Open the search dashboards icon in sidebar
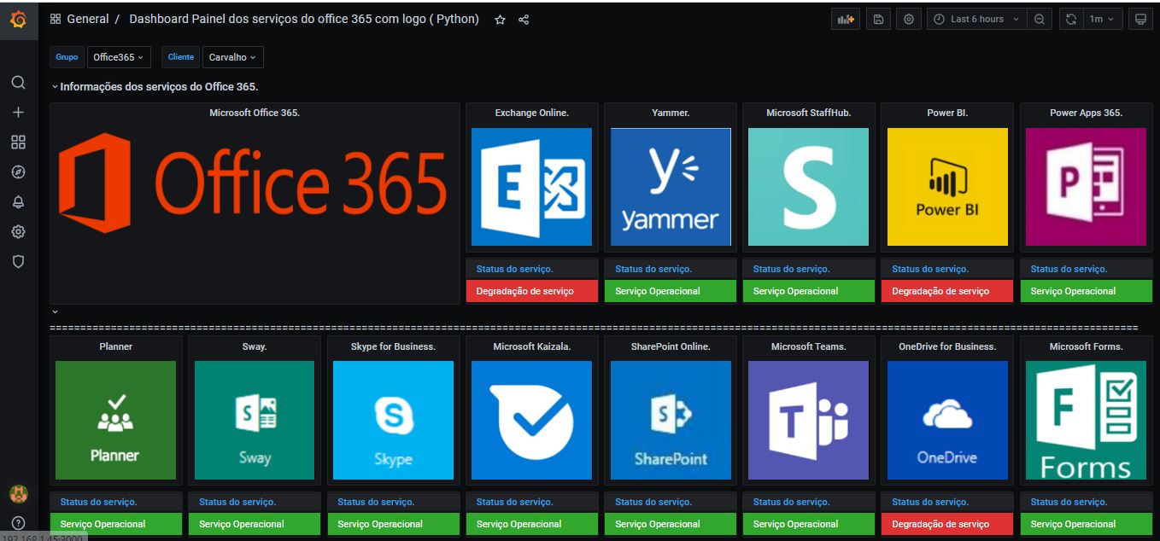Viewport: 1160px width, 541px height. [18, 83]
